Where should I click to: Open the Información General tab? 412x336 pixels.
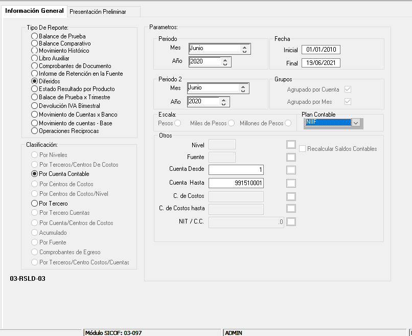pyautogui.click(x=35, y=11)
